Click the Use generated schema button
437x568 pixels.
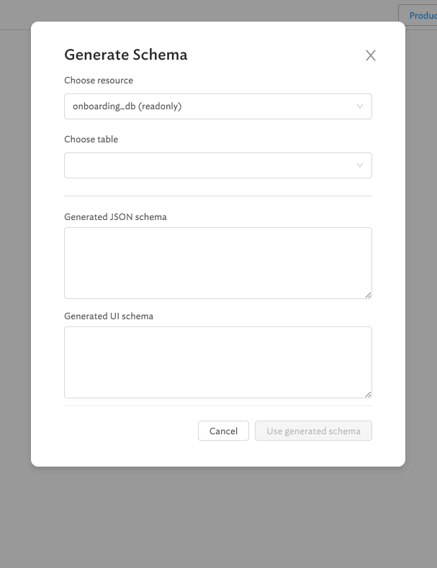pos(313,431)
